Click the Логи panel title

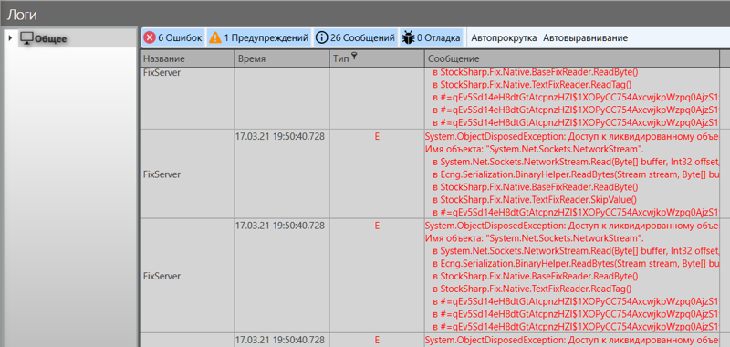coord(22,15)
